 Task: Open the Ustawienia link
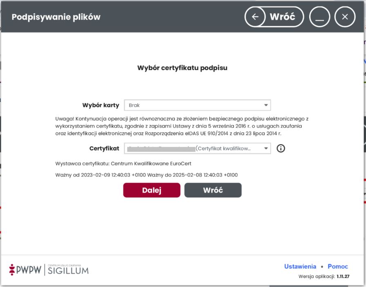click(300, 266)
